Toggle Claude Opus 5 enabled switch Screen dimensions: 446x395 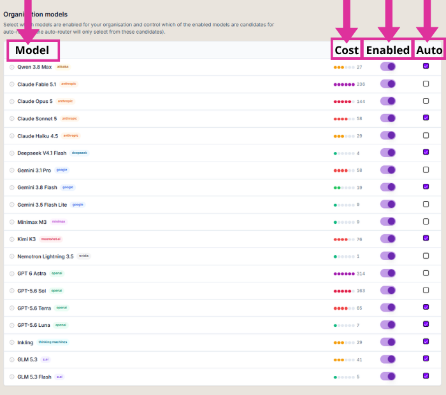(387, 101)
